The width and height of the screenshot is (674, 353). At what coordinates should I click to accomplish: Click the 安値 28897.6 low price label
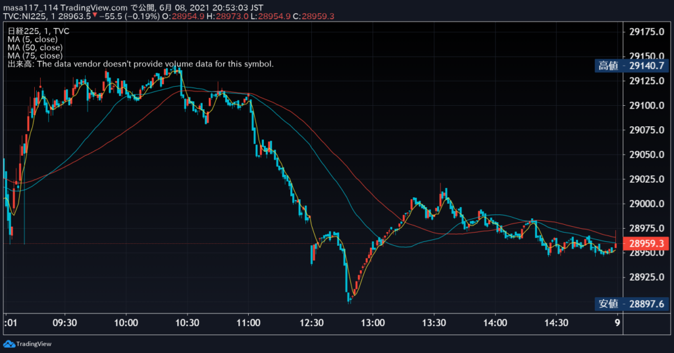[x=631, y=304]
